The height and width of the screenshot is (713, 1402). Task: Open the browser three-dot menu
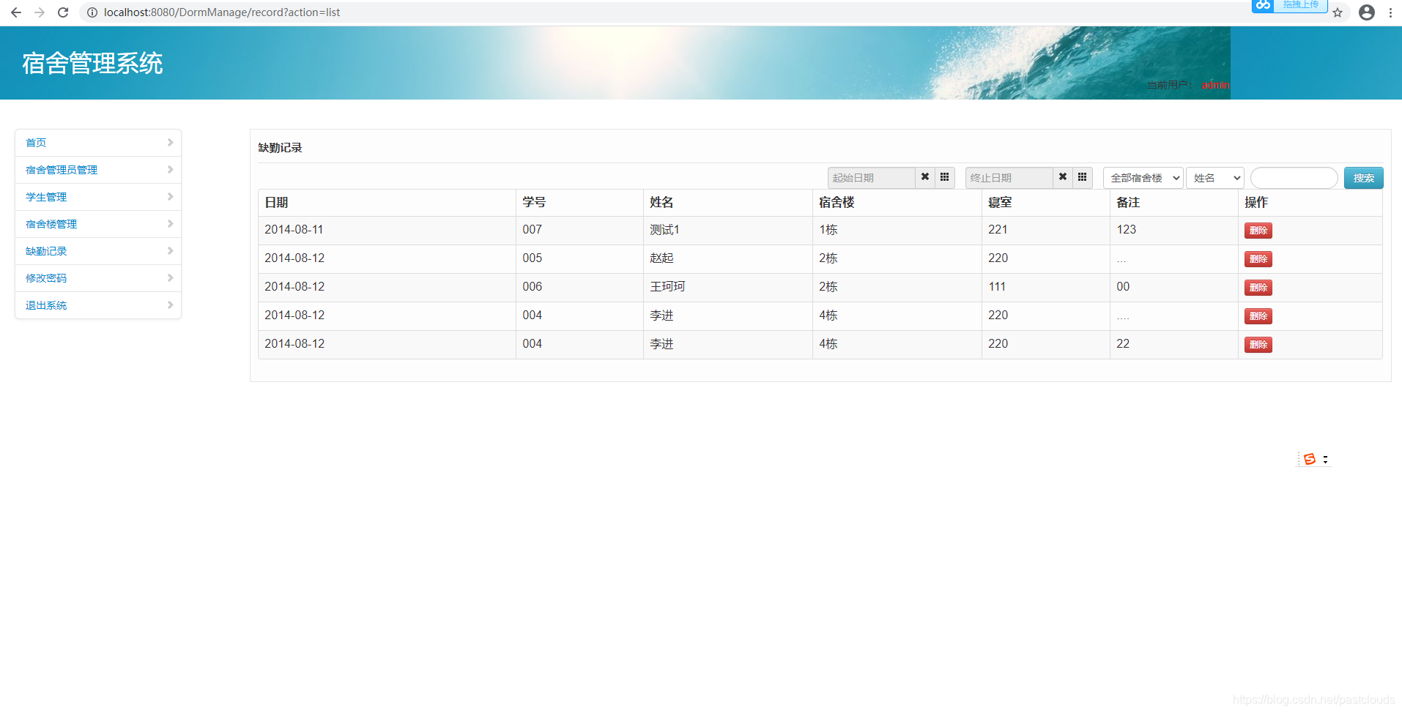point(1390,12)
